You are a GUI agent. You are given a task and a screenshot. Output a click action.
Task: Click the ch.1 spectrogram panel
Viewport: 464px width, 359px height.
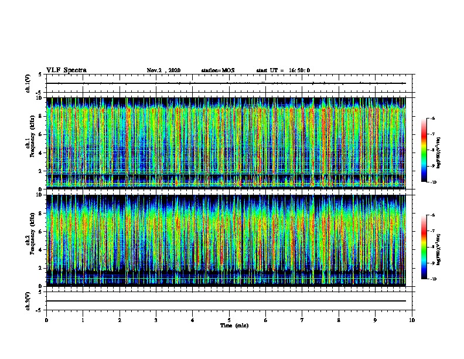pos(226,143)
